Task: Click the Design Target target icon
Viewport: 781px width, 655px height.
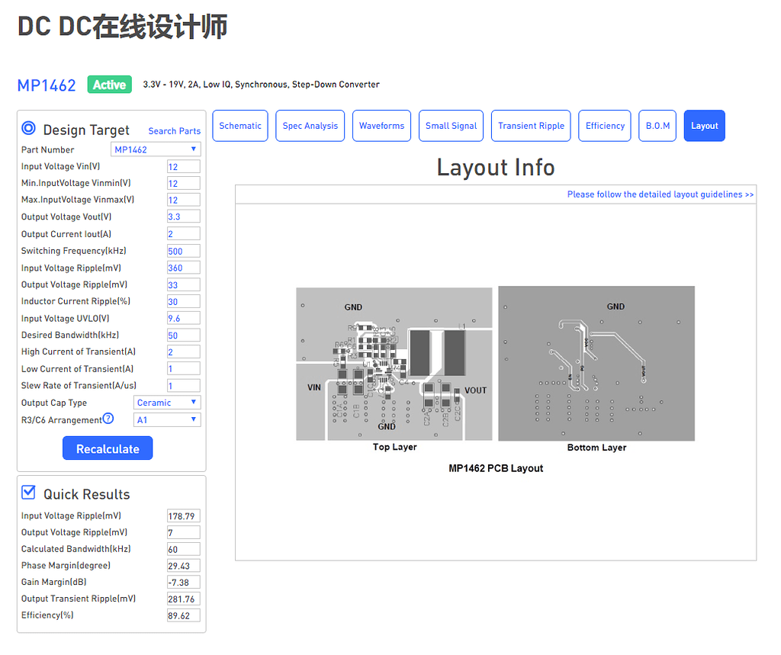Action: [x=28, y=129]
